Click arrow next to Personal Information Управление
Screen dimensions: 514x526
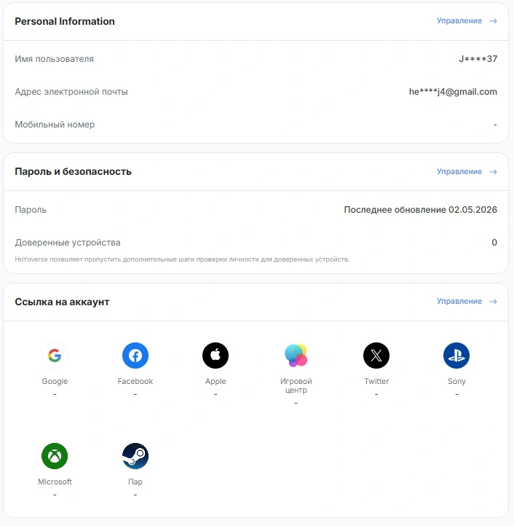(493, 21)
